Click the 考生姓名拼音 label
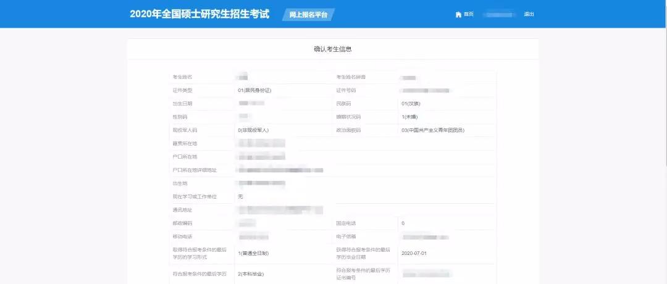Screen dimensions: 667x284 pyautogui.click(x=351, y=77)
